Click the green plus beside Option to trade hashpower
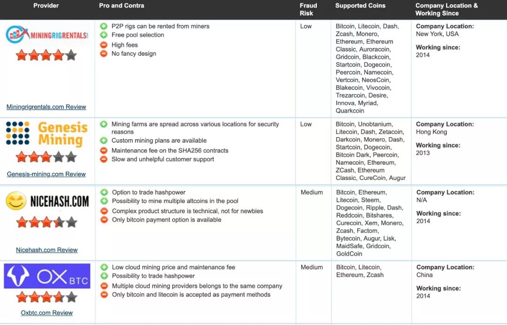 (104, 193)
